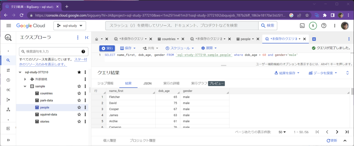
Task: Switch to ジョブ情報 tab
Action: tap(105, 84)
